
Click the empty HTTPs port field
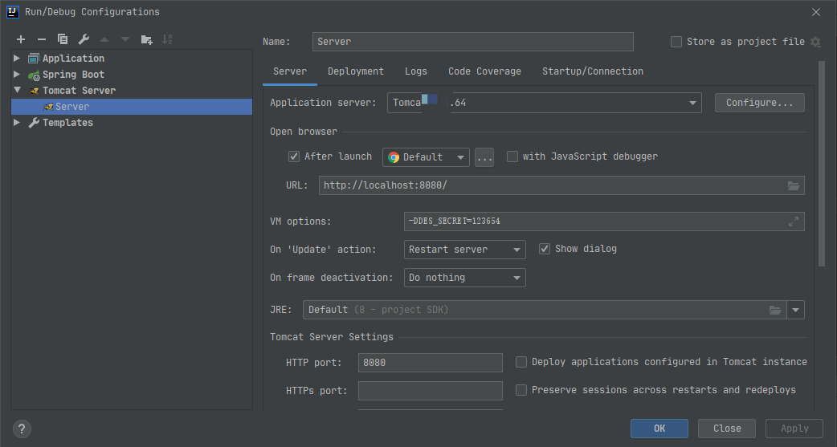point(430,391)
